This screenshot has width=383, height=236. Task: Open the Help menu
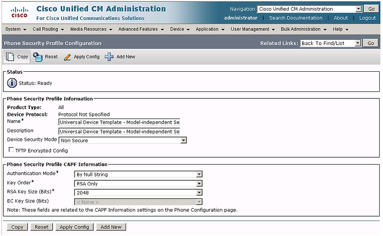click(340, 29)
